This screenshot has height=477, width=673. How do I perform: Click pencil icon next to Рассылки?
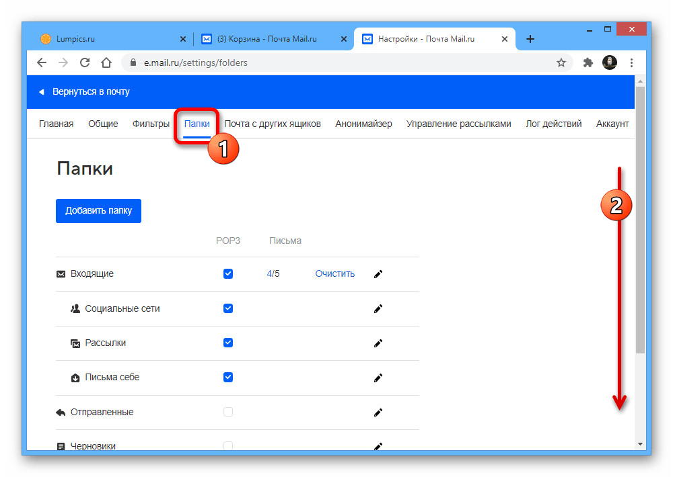pos(378,343)
